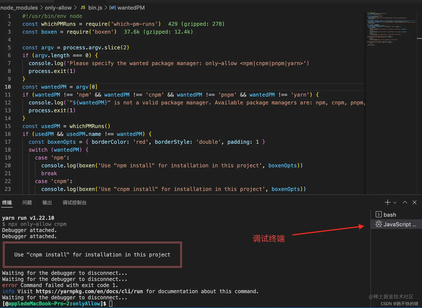Click 'usedPM.name' on line 16
The width and height of the screenshot is (422, 308).
click(x=84, y=134)
